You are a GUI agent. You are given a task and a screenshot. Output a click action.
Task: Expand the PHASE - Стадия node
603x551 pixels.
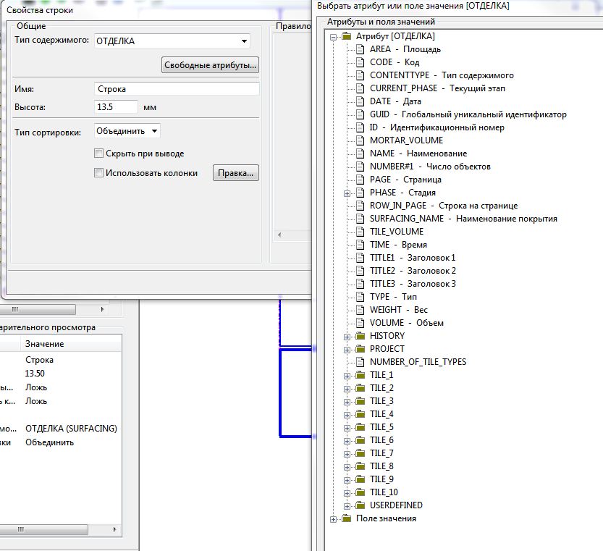click(x=347, y=193)
